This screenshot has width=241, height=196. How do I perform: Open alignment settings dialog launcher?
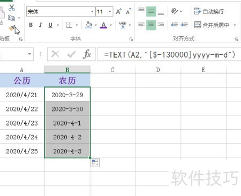click(237, 39)
